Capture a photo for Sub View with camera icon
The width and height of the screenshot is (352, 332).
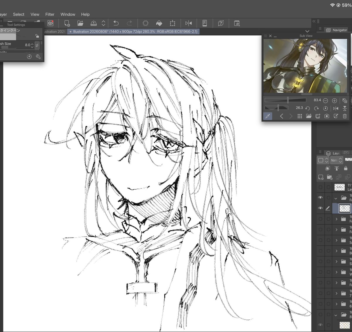pos(327,116)
